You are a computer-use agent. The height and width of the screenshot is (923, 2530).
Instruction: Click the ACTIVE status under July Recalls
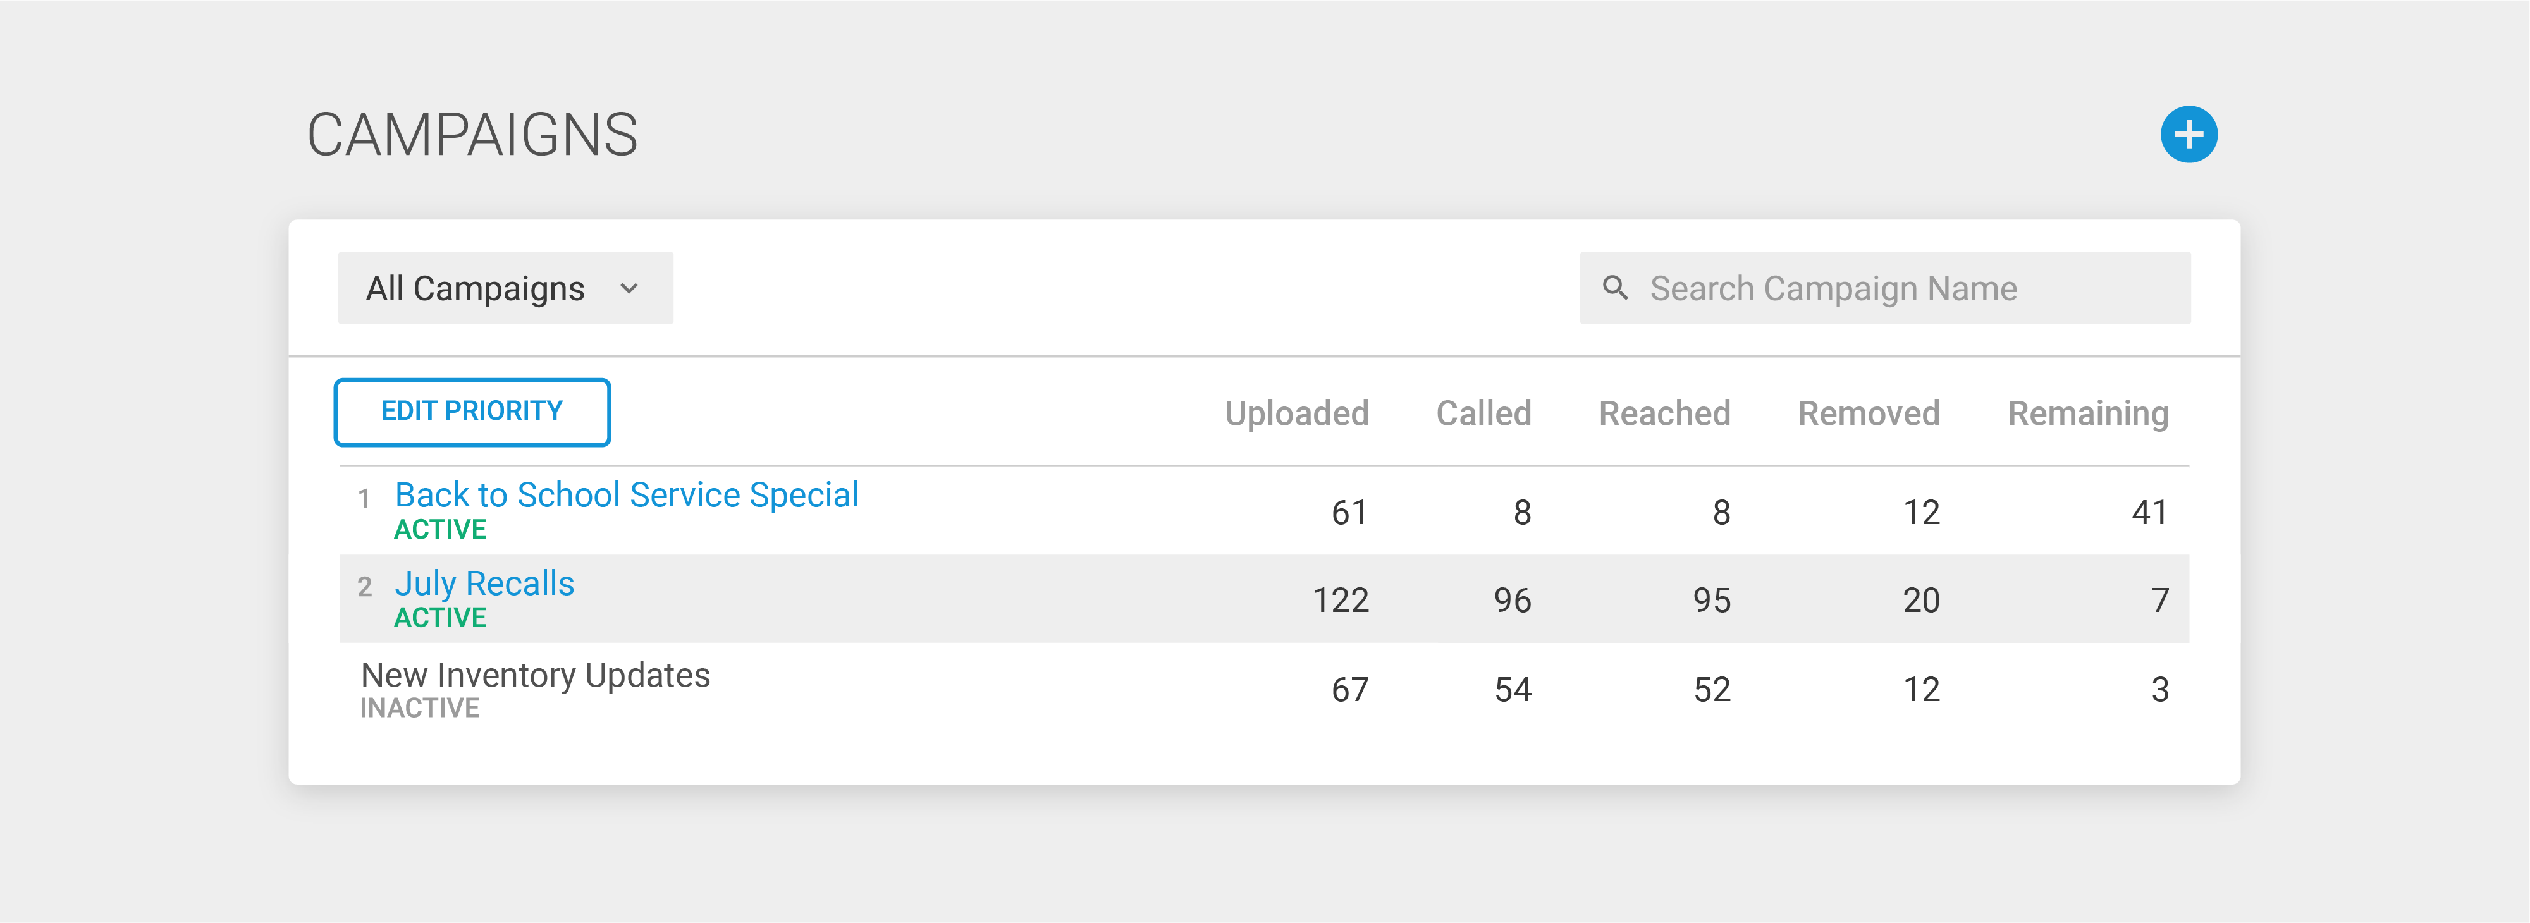point(440,618)
